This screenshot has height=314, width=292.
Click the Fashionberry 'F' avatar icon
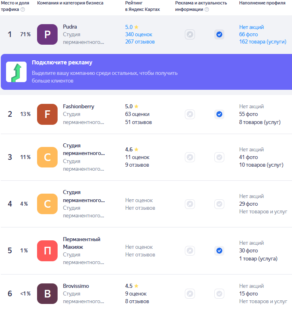pyautogui.click(x=47, y=114)
